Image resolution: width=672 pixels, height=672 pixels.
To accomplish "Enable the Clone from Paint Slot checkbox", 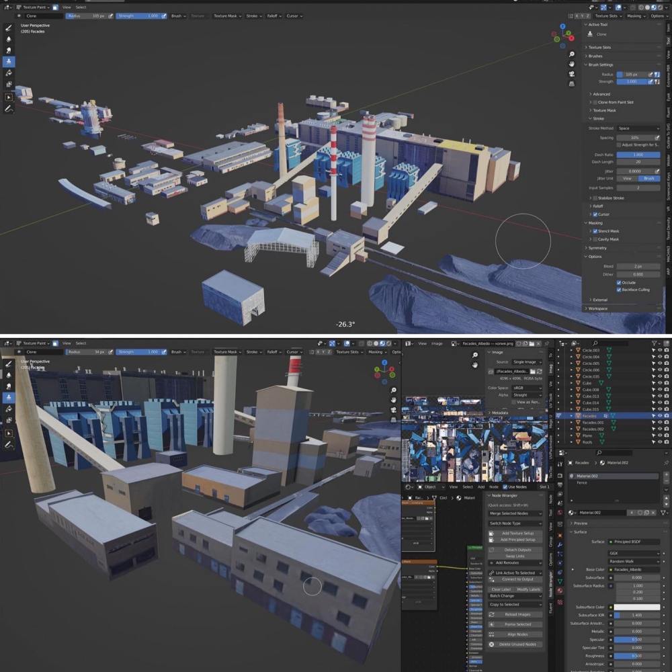I will (x=595, y=102).
